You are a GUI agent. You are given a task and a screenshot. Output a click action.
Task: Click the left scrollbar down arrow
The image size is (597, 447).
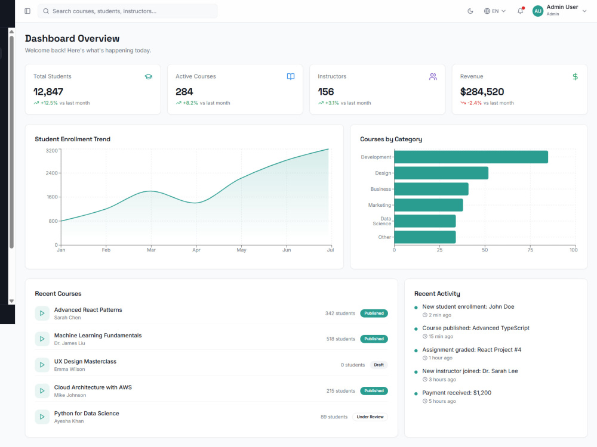(x=11, y=301)
